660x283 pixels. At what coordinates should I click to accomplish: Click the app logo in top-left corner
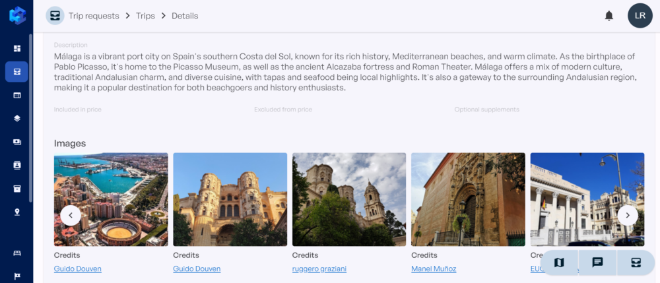[17, 16]
